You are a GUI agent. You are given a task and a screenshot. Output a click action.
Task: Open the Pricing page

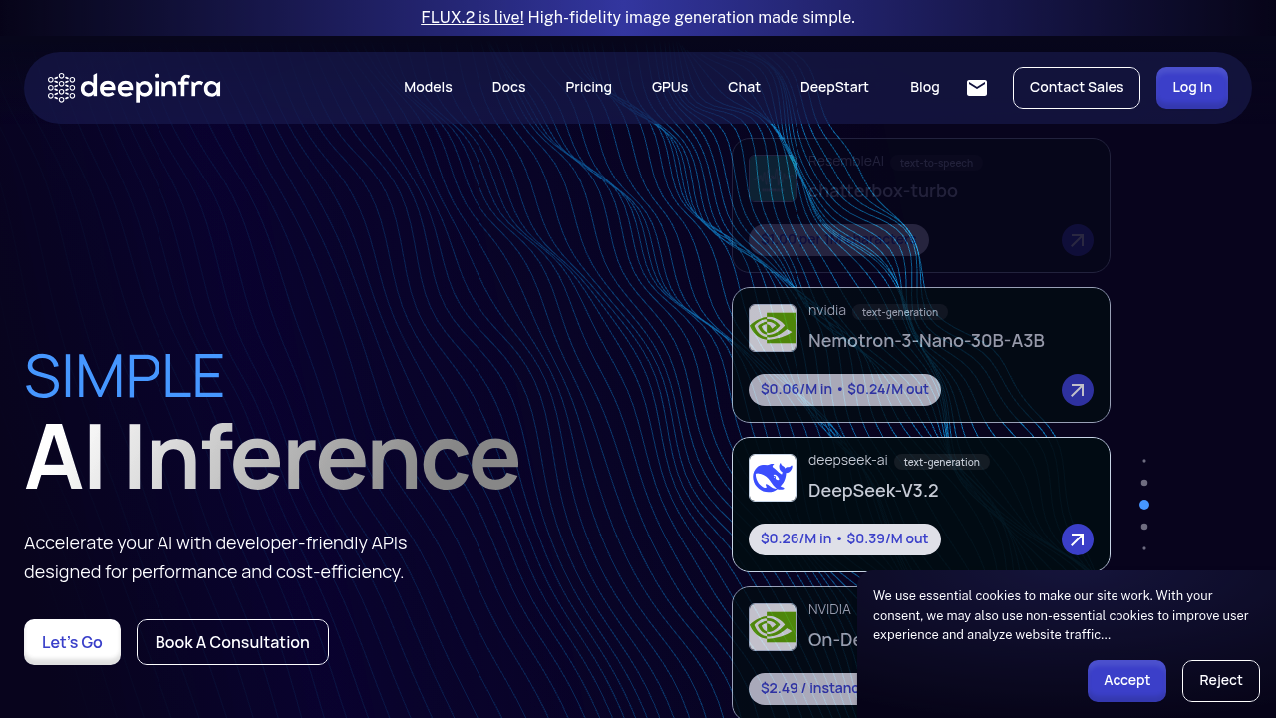point(588,88)
